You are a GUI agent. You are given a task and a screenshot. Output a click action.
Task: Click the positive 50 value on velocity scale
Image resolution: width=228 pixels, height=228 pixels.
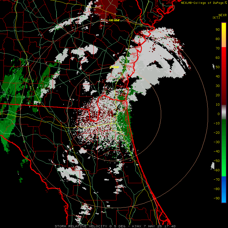click(x=218, y=67)
